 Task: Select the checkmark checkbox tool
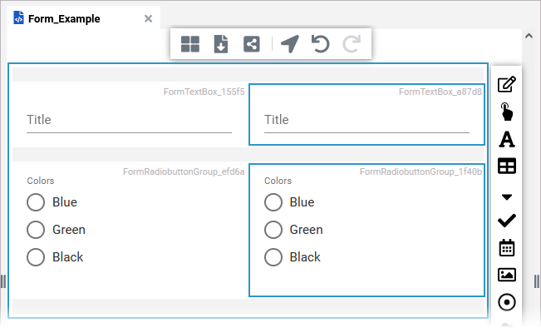506,221
